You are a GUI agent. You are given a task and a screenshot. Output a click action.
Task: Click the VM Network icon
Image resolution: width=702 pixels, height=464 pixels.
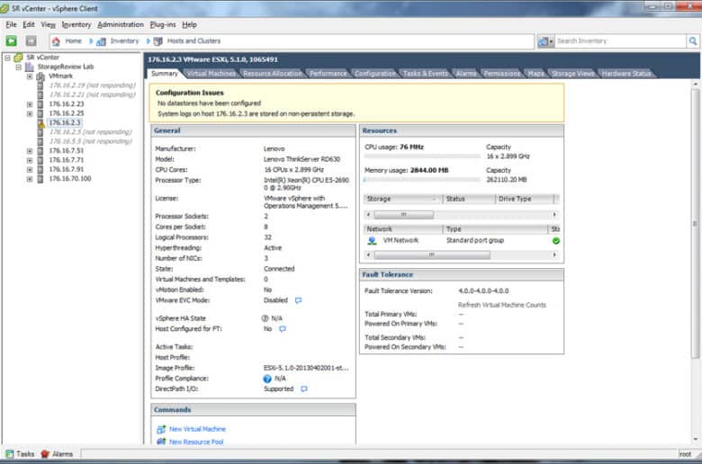pos(372,241)
